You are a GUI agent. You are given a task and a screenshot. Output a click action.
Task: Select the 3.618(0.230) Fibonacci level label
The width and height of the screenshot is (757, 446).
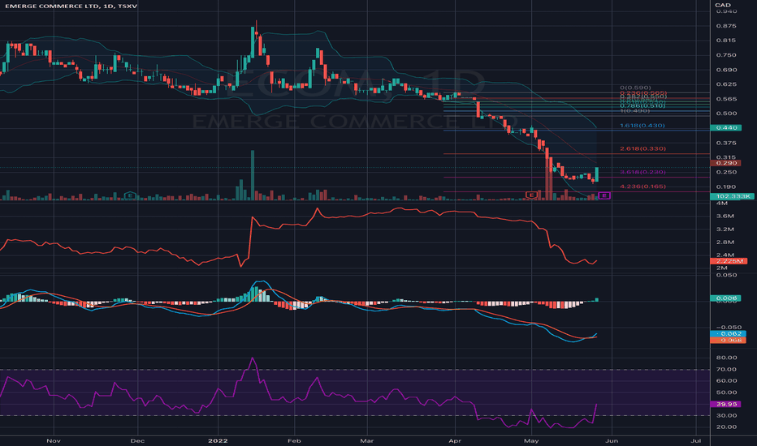click(642, 172)
